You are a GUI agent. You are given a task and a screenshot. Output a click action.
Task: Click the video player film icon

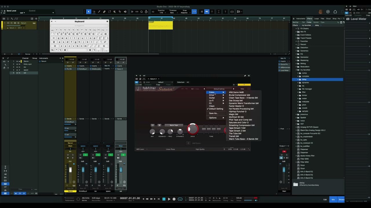[x=232, y=12]
